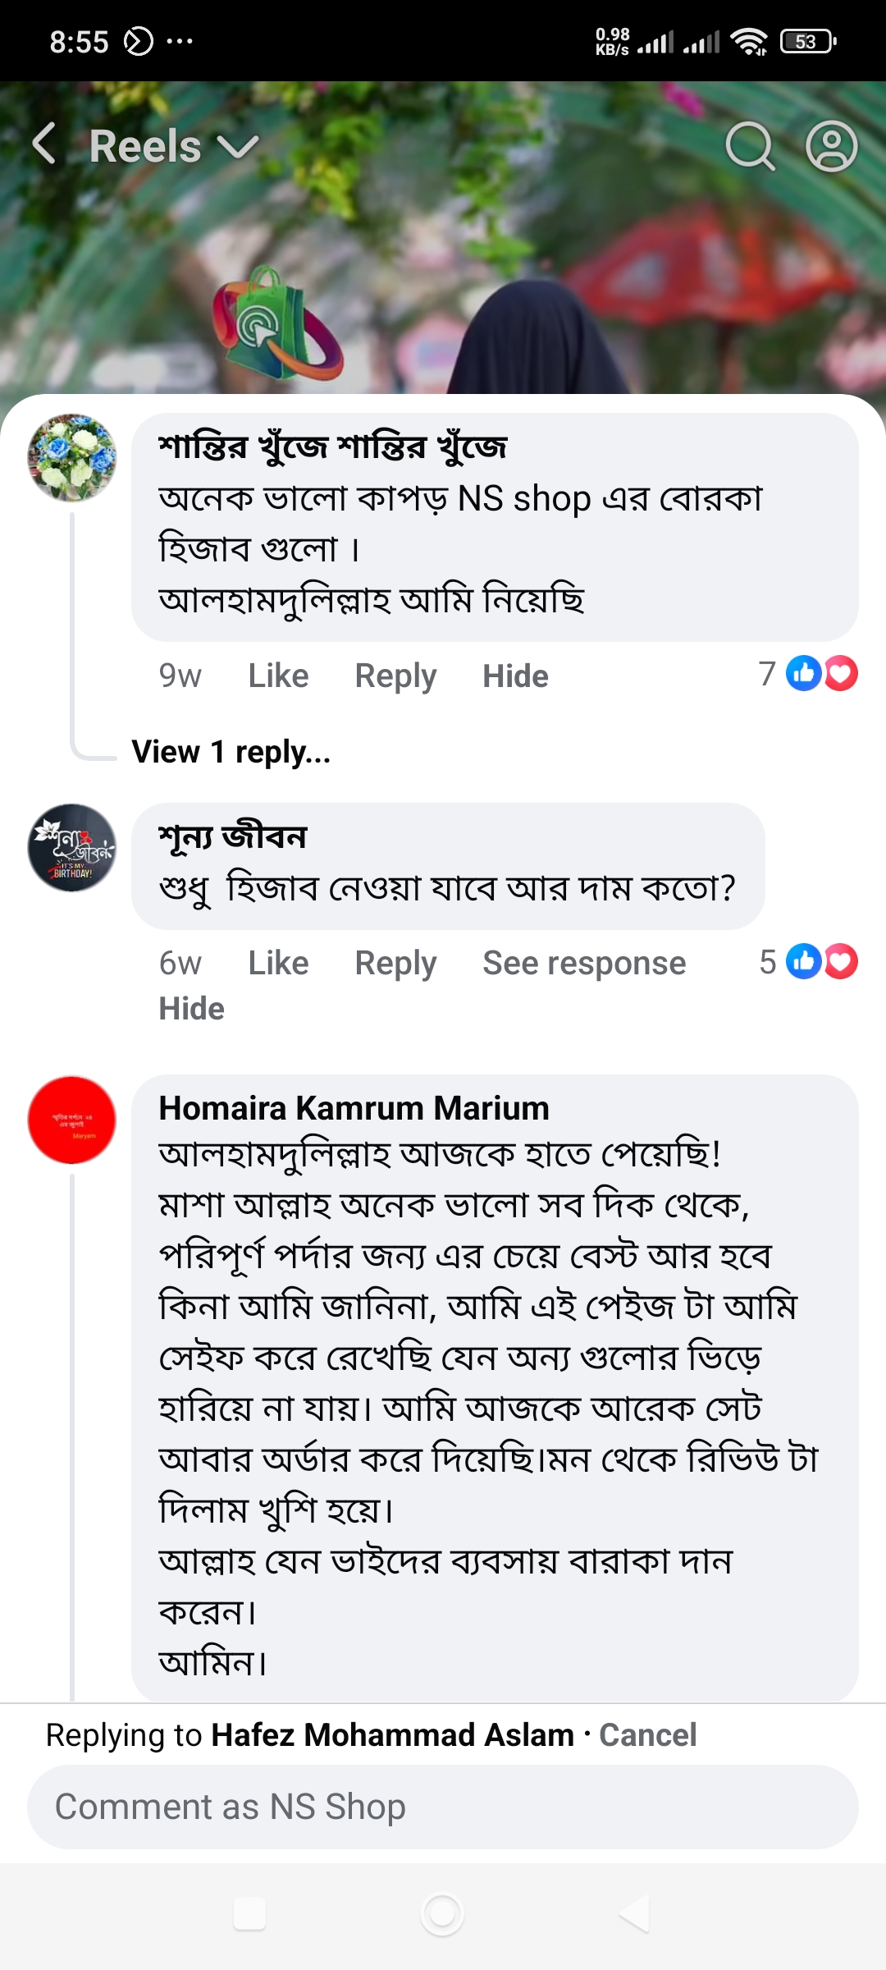Tap the heart reaction beside the count 5

[840, 962]
